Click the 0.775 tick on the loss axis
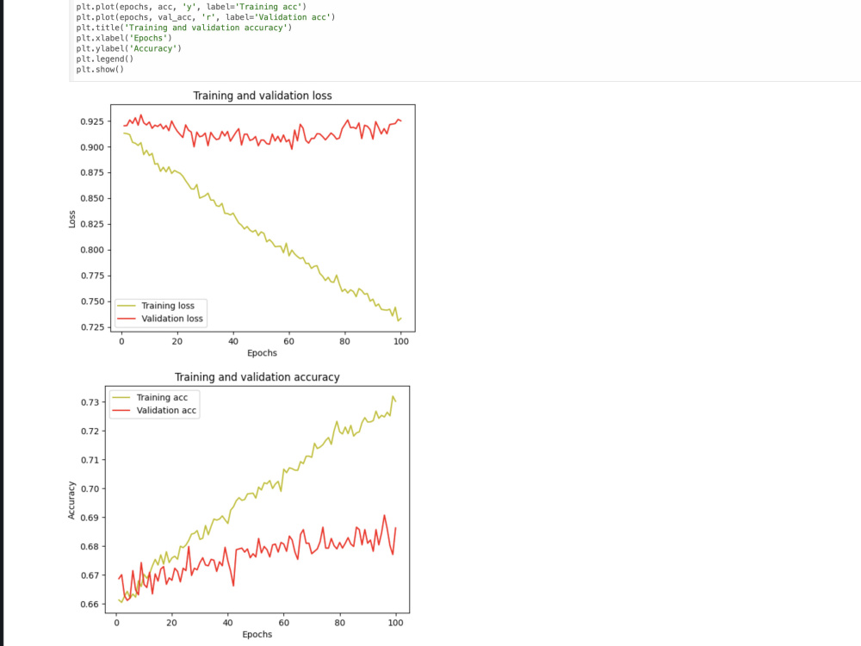861x646 pixels. 92,276
